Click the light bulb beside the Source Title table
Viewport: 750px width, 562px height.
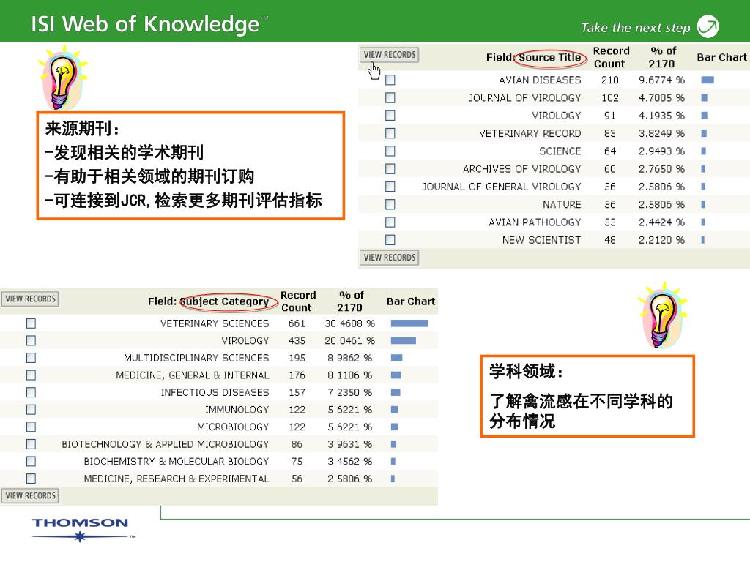tap(63, 78)
